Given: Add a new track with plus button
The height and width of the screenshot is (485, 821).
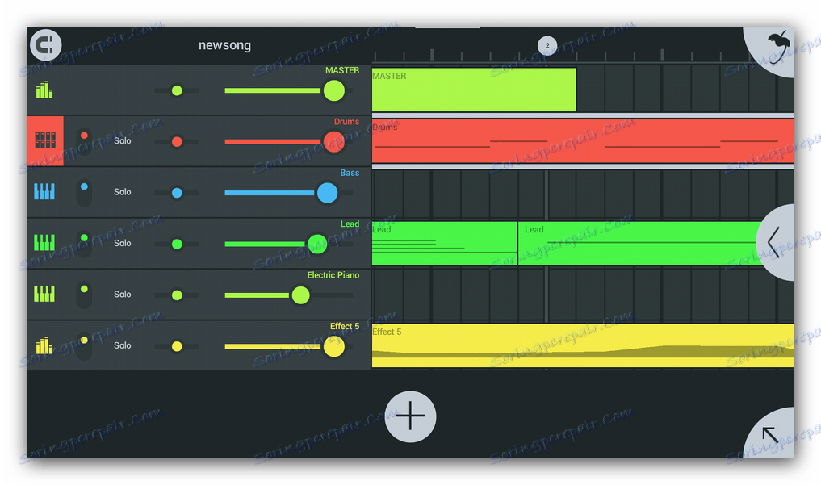Looking at the screenshot, I should point(410,417).
